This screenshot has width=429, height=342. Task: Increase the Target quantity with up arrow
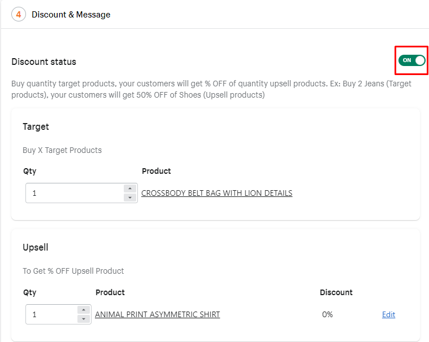click(x=130, y=188)
